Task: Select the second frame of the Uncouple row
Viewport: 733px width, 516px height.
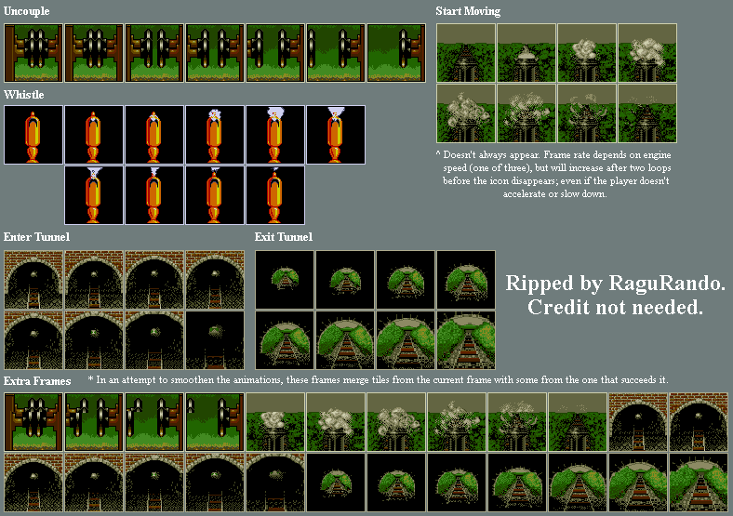Action: click(x=94, y=53)
